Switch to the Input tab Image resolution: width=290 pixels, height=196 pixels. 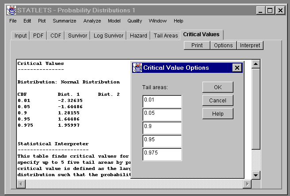coord(20,35)
